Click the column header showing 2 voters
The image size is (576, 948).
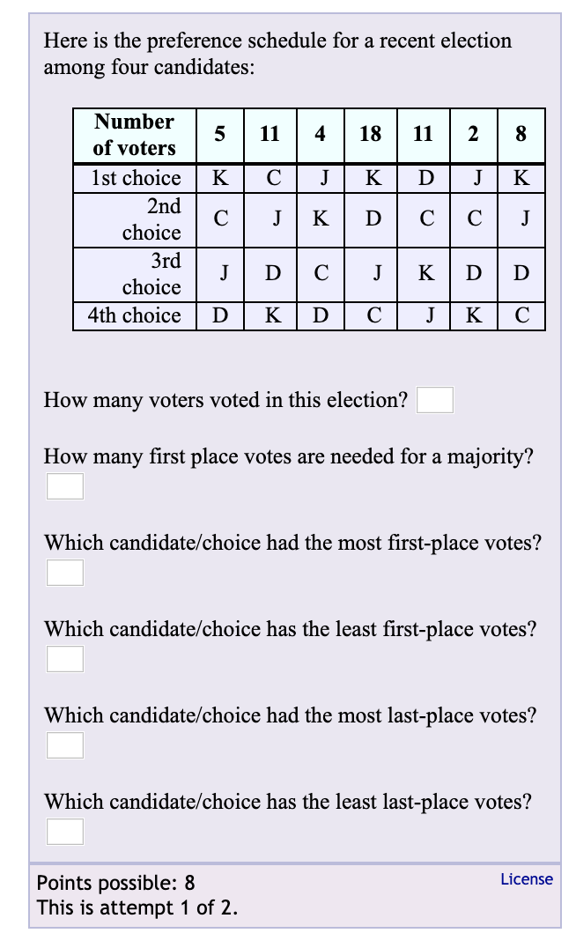[473, 134]
